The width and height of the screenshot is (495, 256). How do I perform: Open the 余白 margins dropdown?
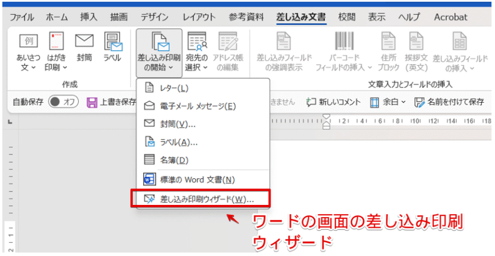(388, 102)
